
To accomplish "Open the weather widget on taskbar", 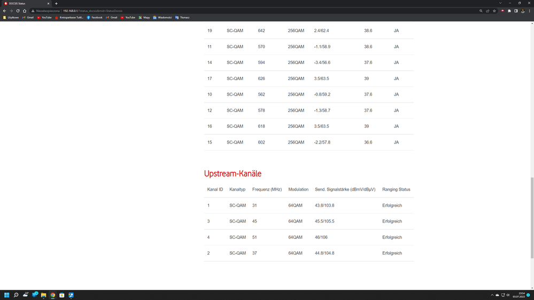I will coord(26,295).
